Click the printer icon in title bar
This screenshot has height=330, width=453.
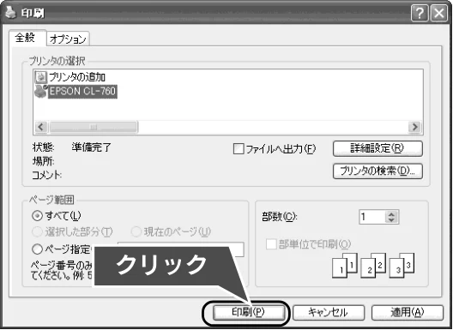click(x=11, y=13)
